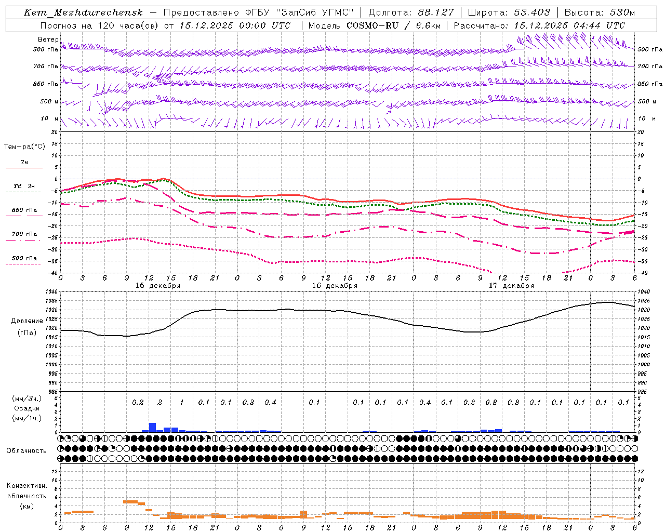
Task: Click the 'Предоставлено ФГБУ ЗапСиб УГМС' provider text
Action: [259, 12]
